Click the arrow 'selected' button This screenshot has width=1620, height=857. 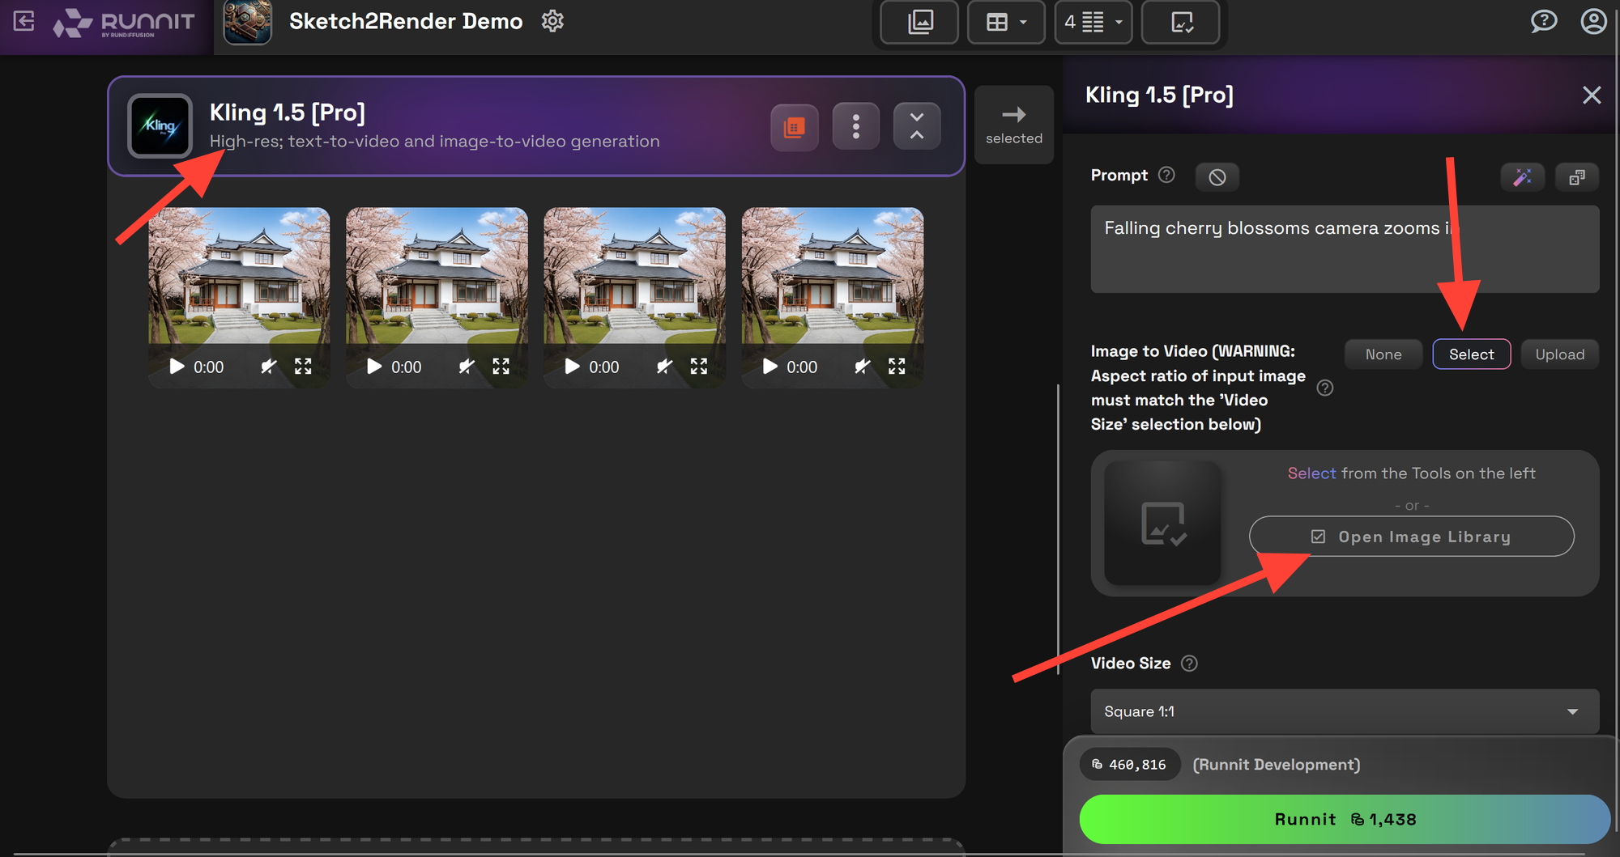[1014, 125]
